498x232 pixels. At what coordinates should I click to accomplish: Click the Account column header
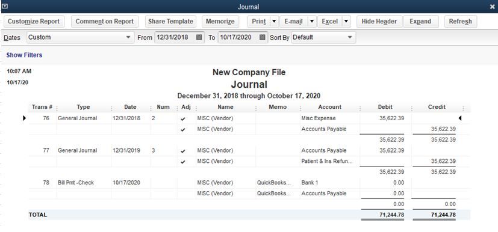point(329,107)
